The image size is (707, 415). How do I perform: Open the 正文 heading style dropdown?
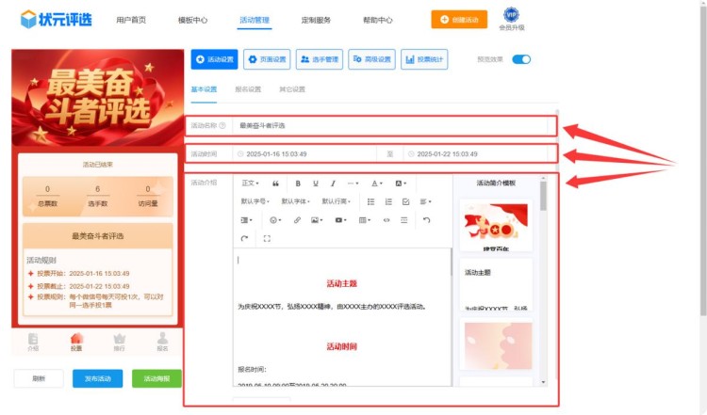point(250,184)
